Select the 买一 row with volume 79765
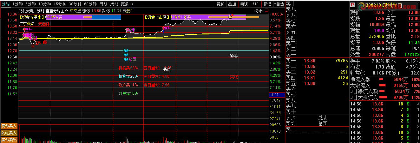This screenshot has height=143, width=420. pos(317,61)
